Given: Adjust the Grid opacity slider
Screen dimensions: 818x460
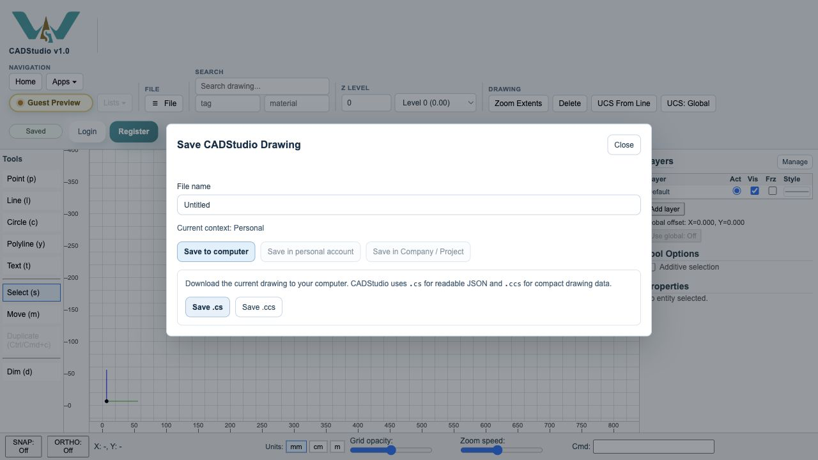Looking at the screenshot, I should tap(391, 450).
